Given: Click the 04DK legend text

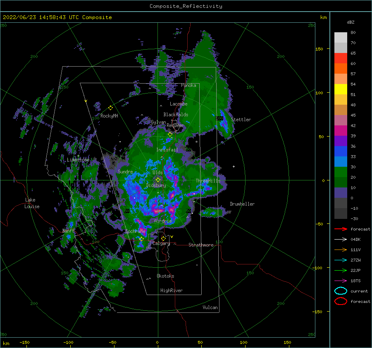Looking at the screenshot, I should click(x=355, y=240).
